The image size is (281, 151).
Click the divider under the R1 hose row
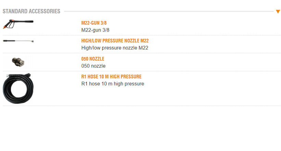pos(142,106)
